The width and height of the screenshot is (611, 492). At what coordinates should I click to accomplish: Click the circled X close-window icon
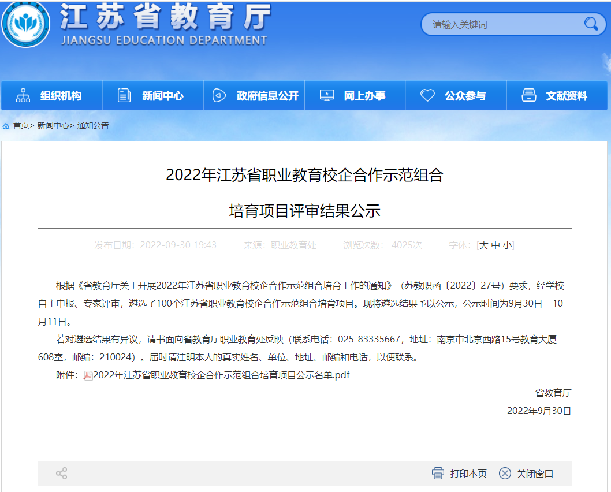coord(505,474)
